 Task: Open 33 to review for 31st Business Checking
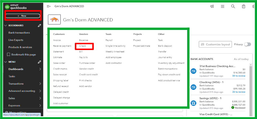pos(239,76)
